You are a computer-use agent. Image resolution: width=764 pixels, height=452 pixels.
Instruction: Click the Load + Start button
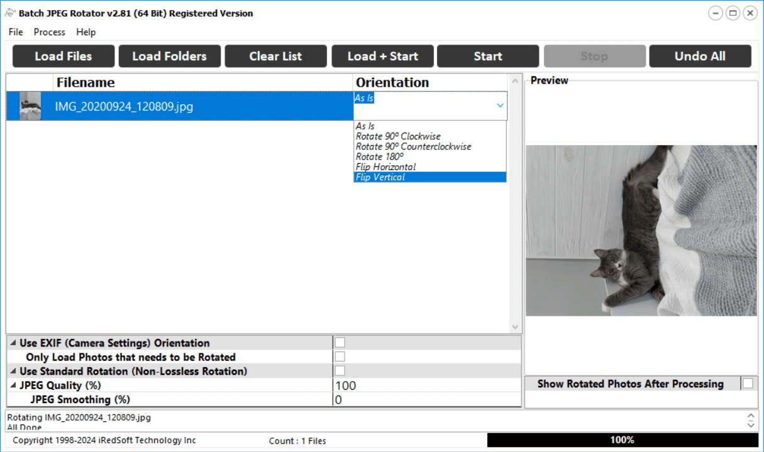[382, 56]
